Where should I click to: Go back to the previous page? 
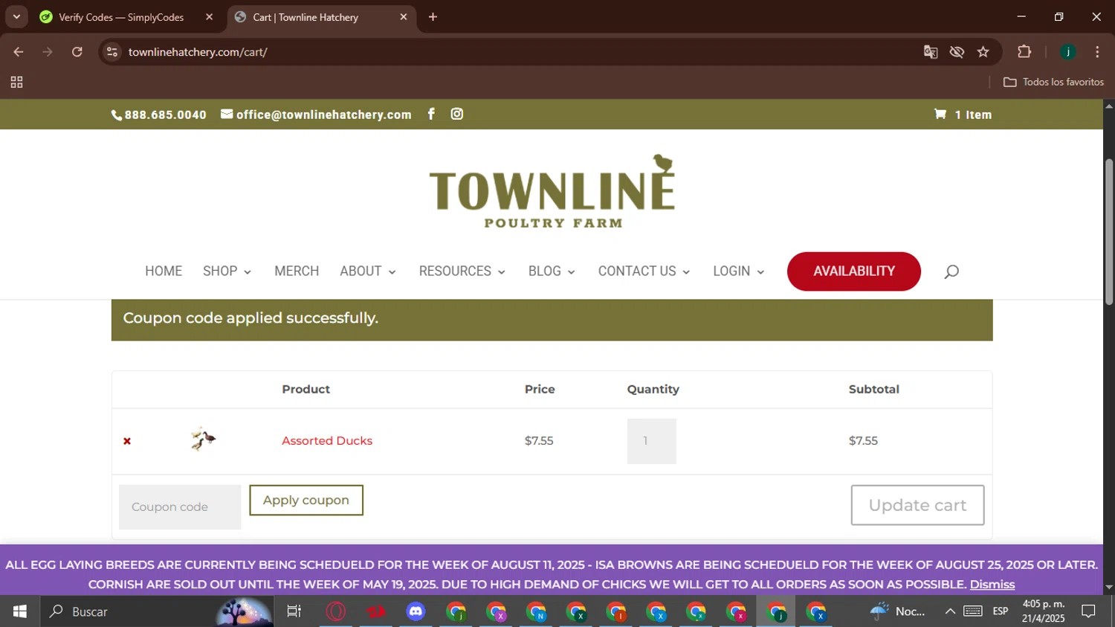point(19,52)
